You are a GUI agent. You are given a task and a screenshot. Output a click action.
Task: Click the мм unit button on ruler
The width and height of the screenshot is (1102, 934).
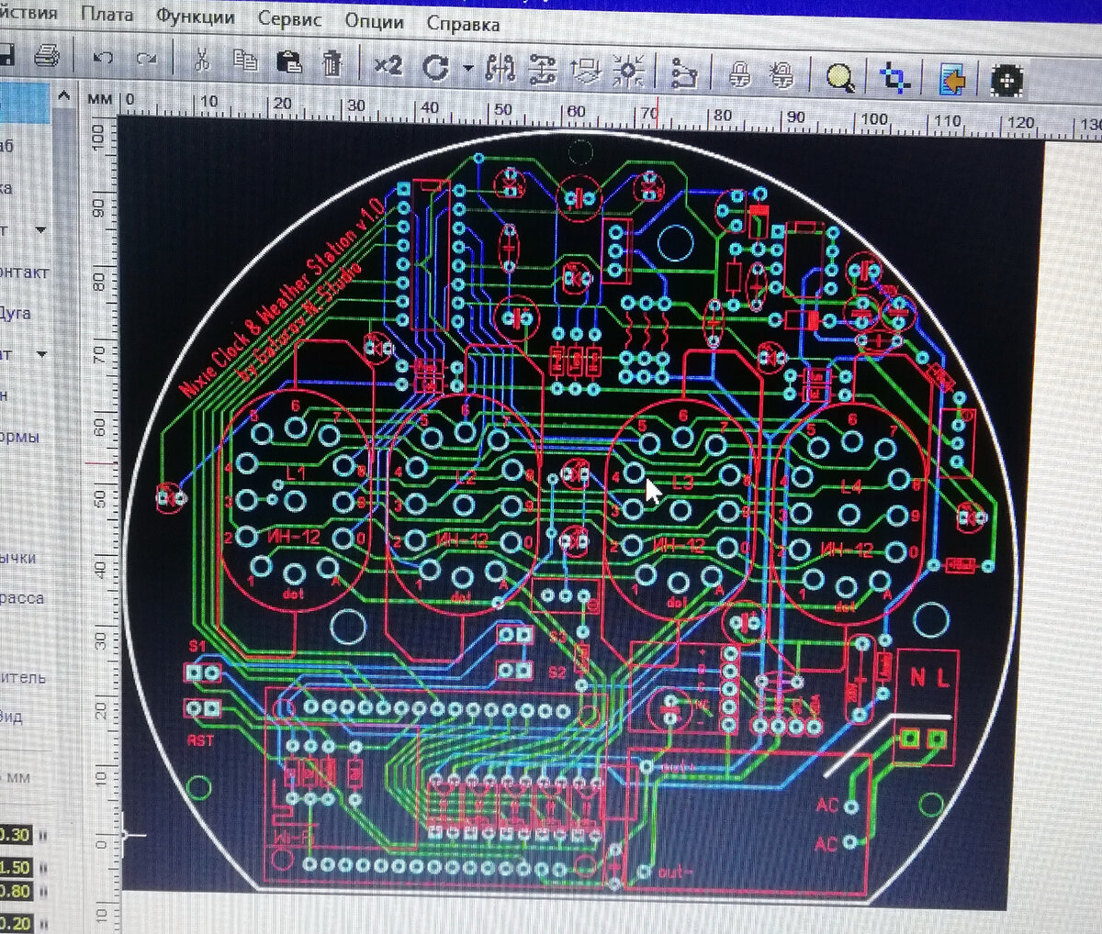(100, 98)
